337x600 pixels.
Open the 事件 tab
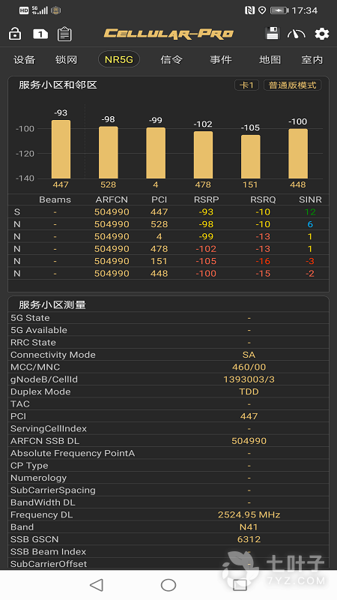pyautogui.click(x=221, y=60)
